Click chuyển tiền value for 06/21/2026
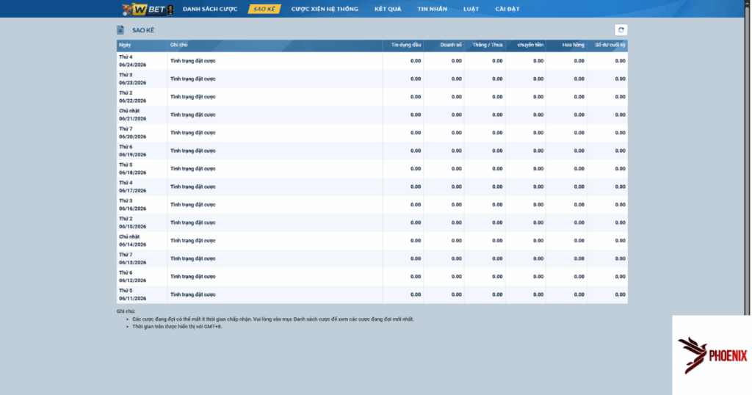The height and width of the screenshot is (395, 752). [538, 115]
